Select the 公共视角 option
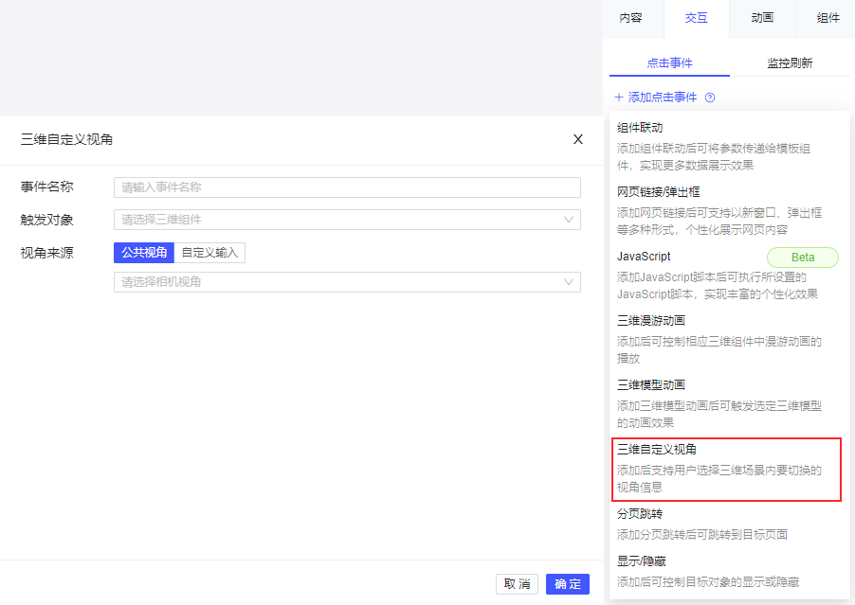 [144, 253]
